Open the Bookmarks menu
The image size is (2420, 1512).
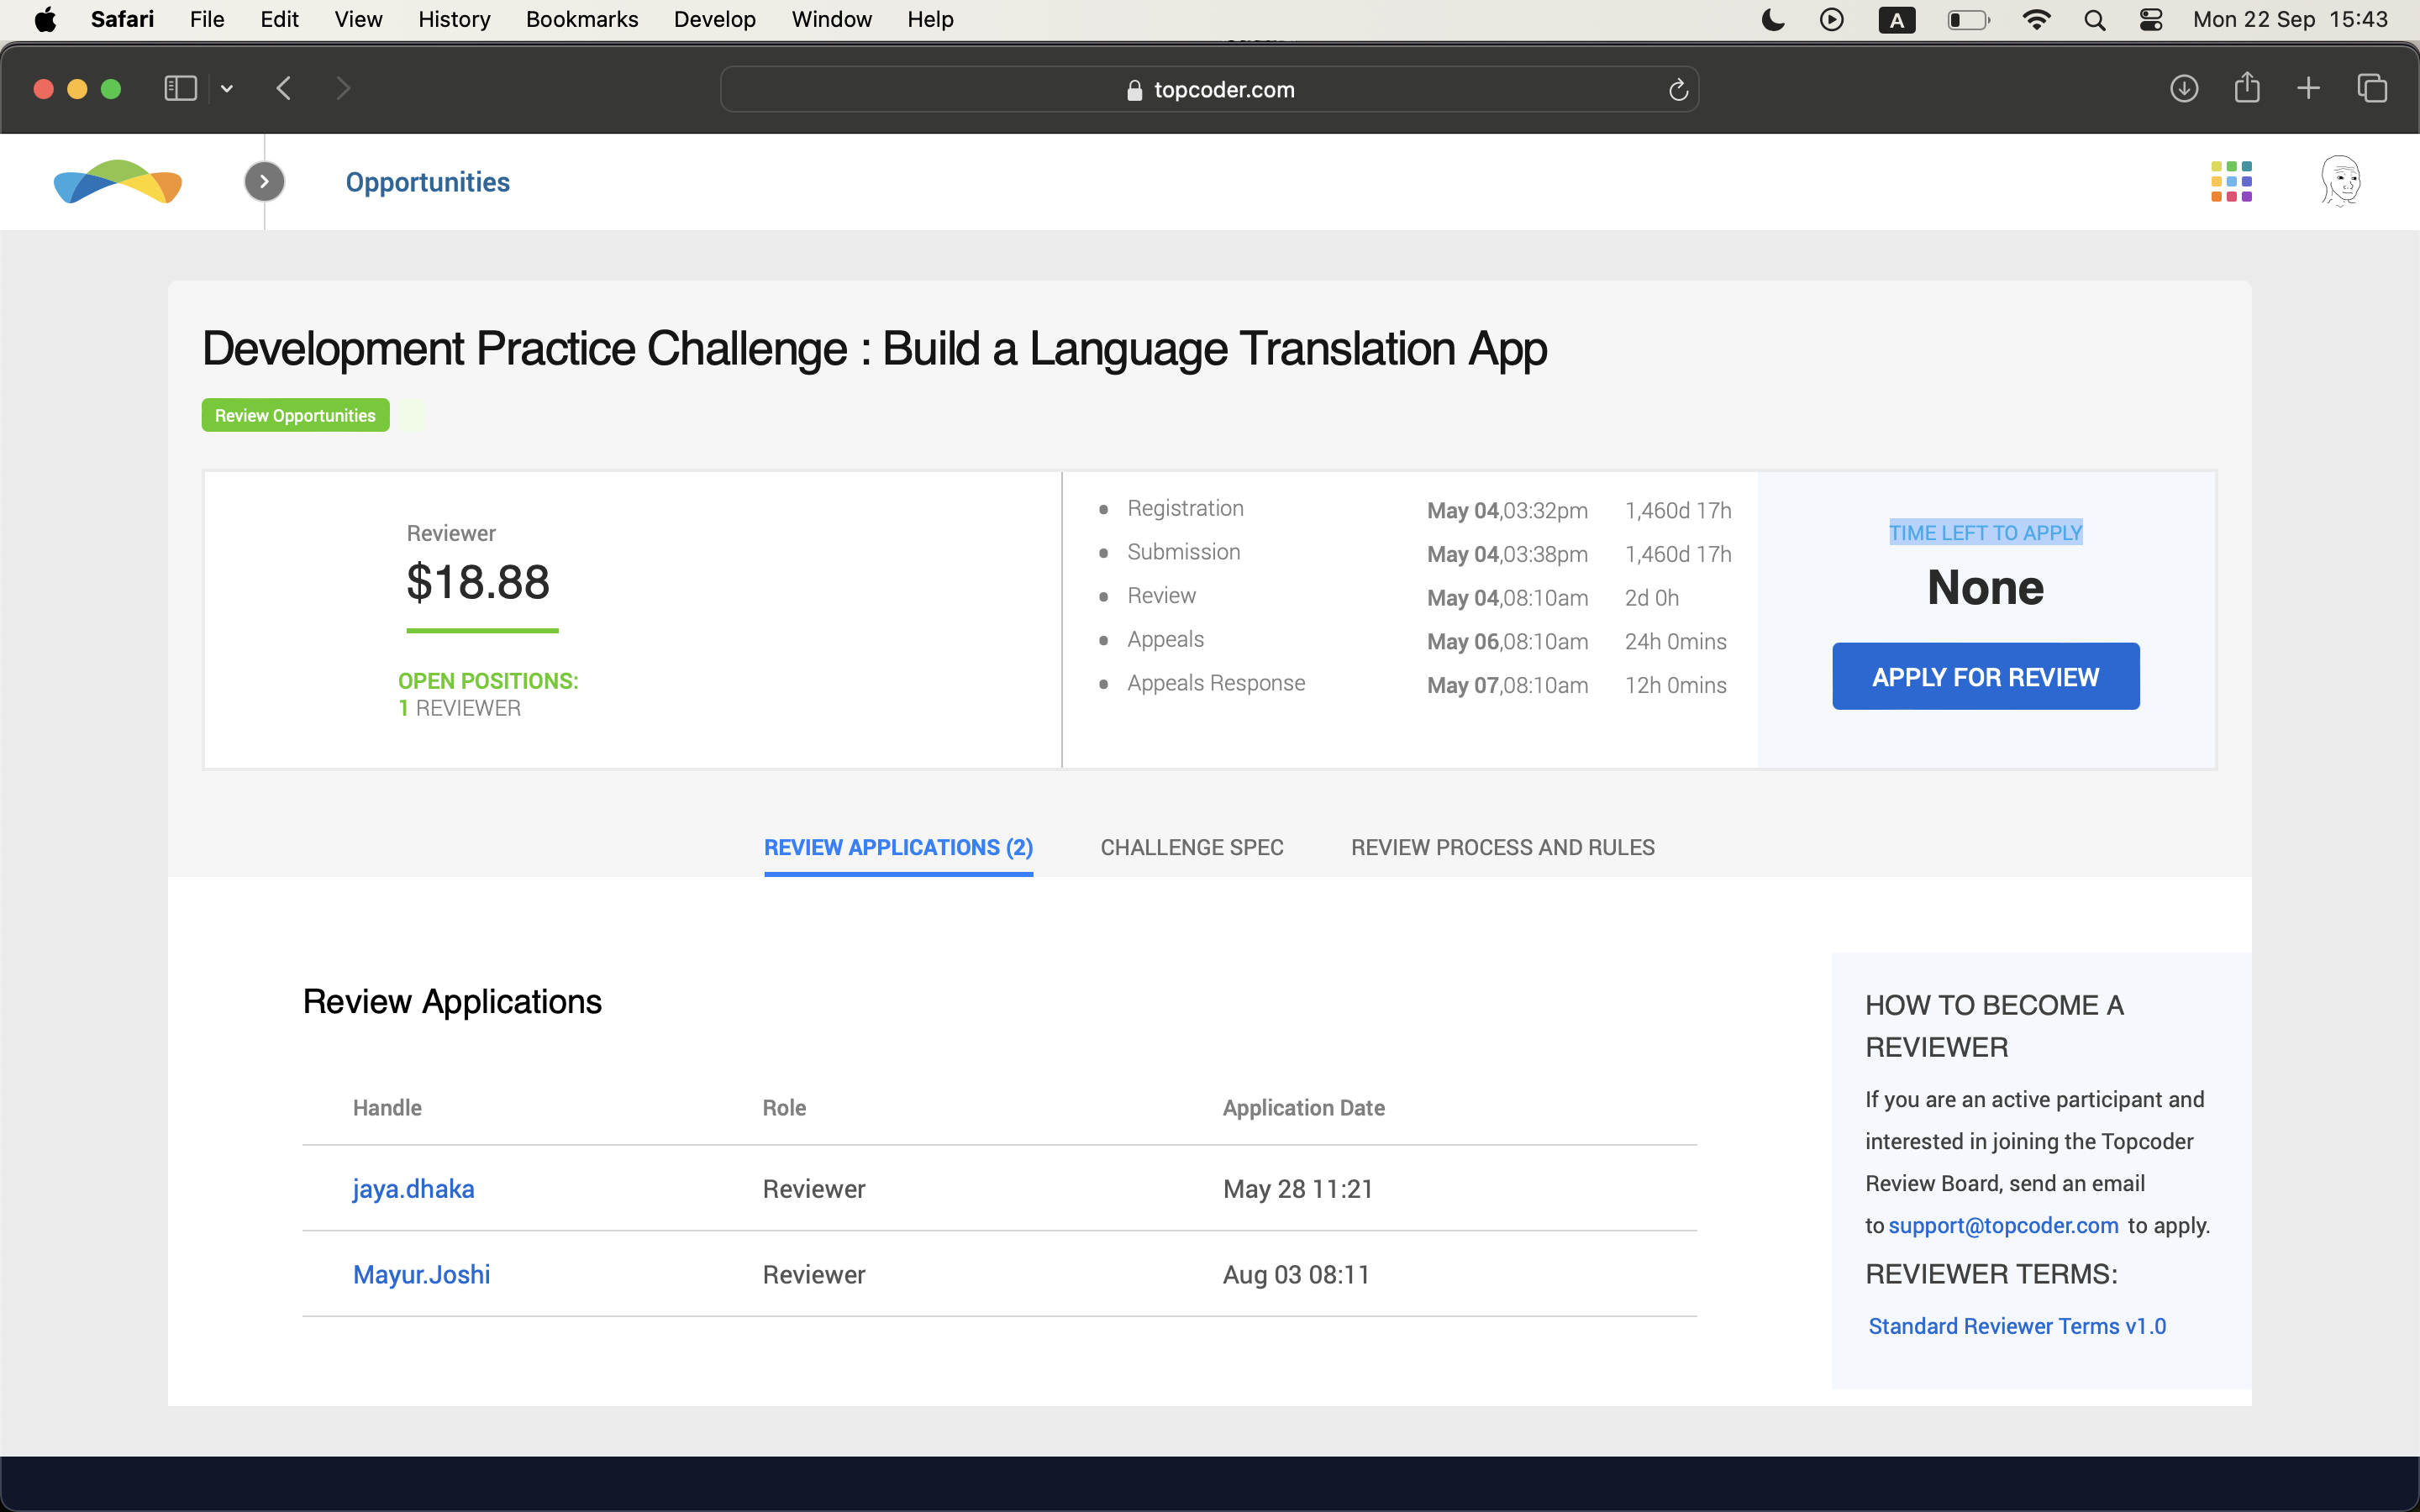581,20
